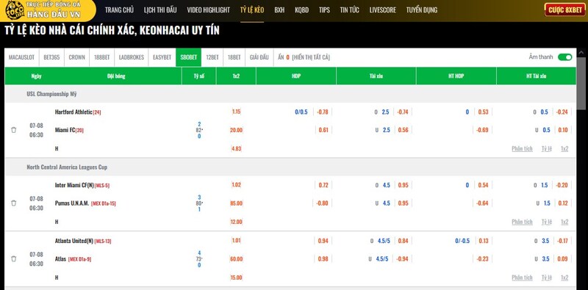
Task: Click the HT HDP column header
Action: (x=456, y=76)
